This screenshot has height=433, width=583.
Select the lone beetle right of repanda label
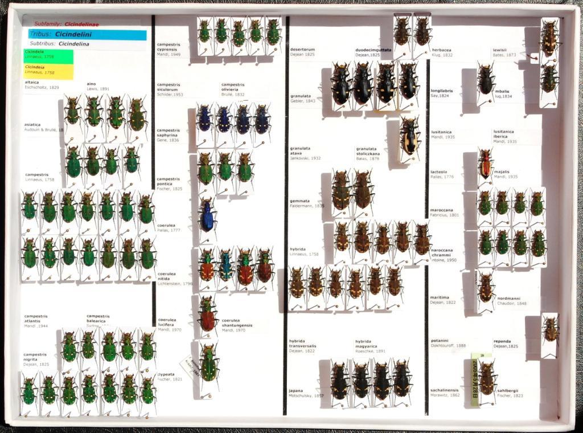[550, 330]
